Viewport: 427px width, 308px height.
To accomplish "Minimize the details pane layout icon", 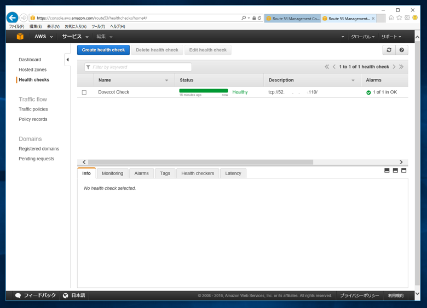I will [386, 171].
